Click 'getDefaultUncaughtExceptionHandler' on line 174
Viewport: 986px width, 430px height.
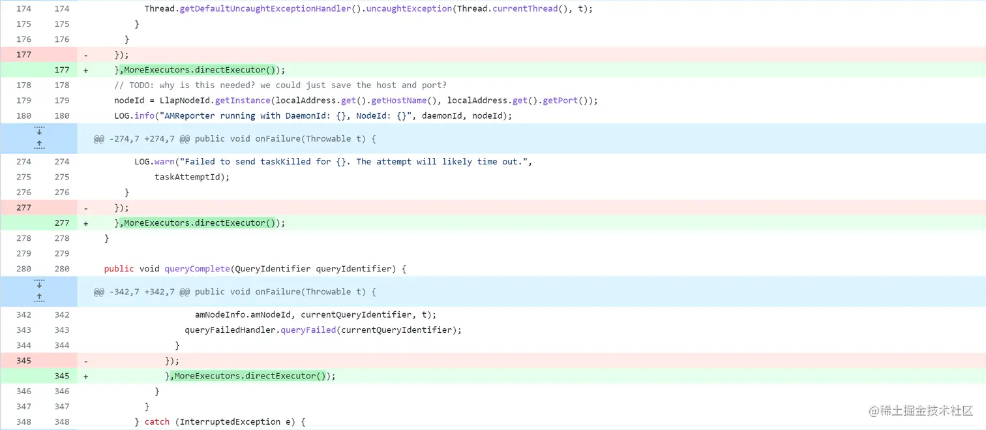point(267,8)
